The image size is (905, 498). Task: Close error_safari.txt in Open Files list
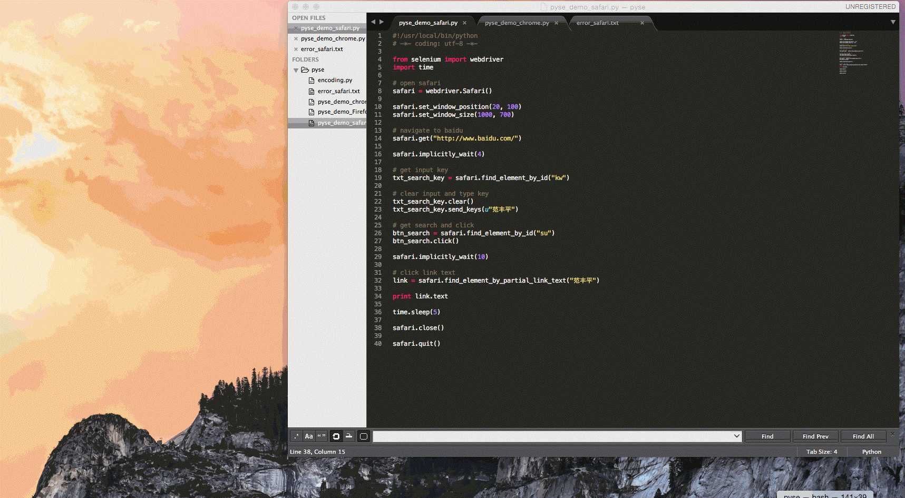[x=296, y=49]
